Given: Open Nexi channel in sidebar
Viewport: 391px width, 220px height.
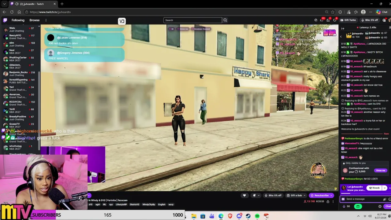Looking at the screenshot, I should click(x=20, y=52).
